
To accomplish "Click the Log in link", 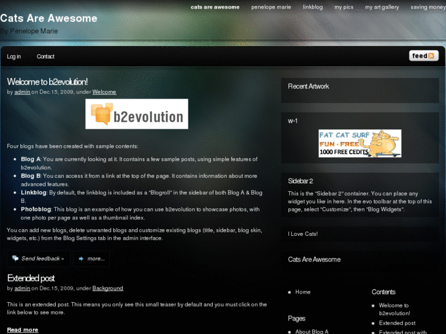I will [14, 56].
